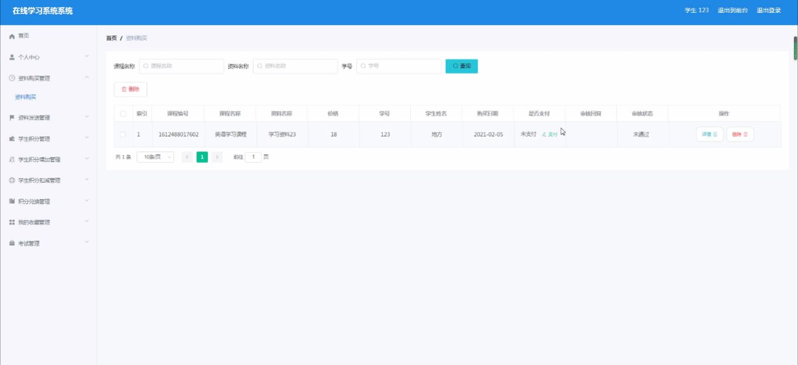Expand the 积分兑换管理 chevron
The height and width of the screenshot is (365, 798).
87,201
